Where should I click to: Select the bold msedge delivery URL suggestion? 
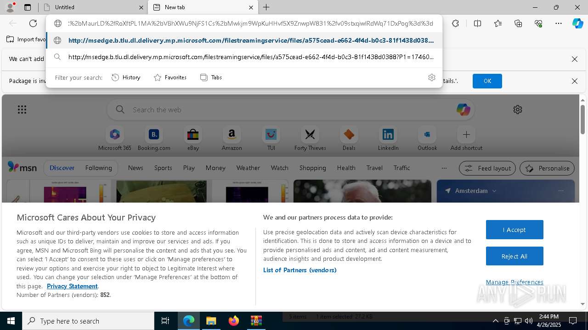pyautogui.click(x=244, y=40)
